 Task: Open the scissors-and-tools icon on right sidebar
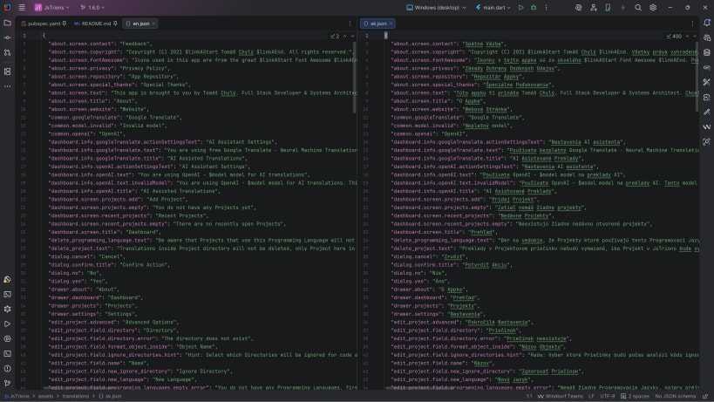[x=707, y=82]
